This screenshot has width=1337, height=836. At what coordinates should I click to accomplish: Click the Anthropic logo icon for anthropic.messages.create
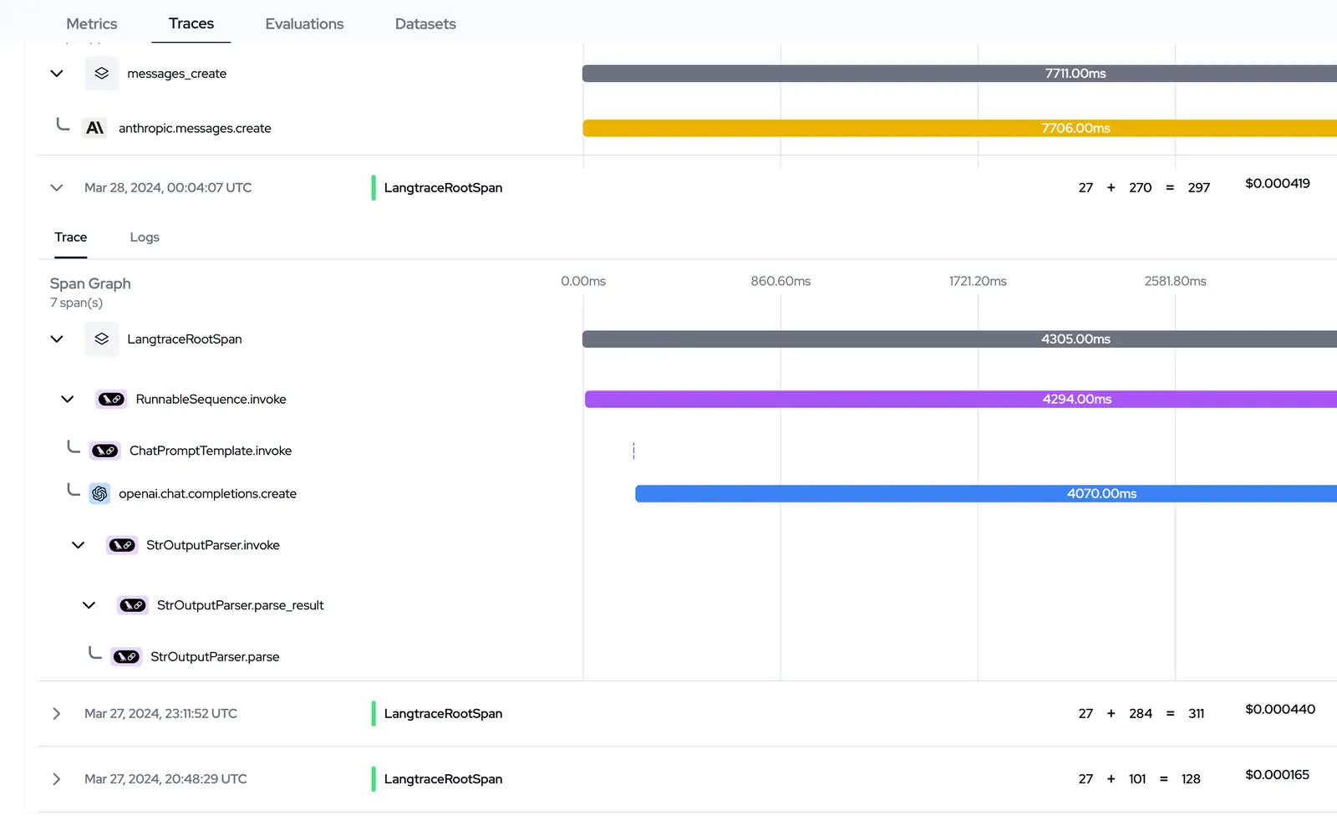coord(95,128)
